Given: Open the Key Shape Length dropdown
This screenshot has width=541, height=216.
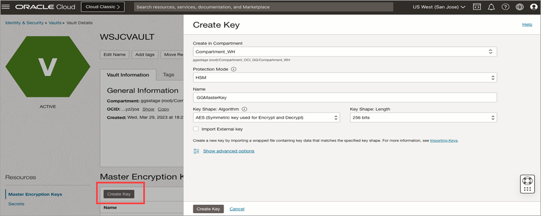Looking at the screenshot, I should pos(424,117).
